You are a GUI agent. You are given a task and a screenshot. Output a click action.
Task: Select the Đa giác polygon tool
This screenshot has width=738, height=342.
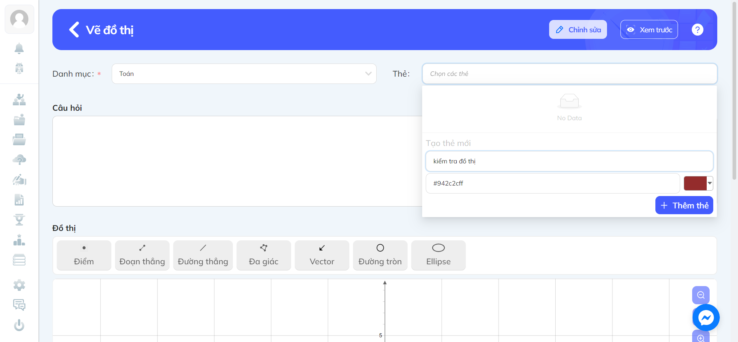coord(264,255)
